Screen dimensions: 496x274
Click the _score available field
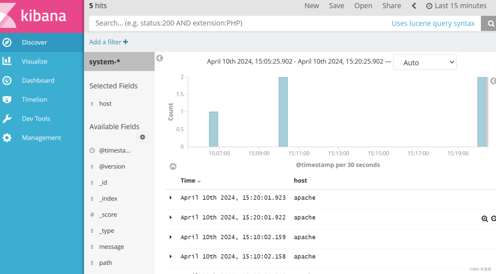[x=108, y=215]
